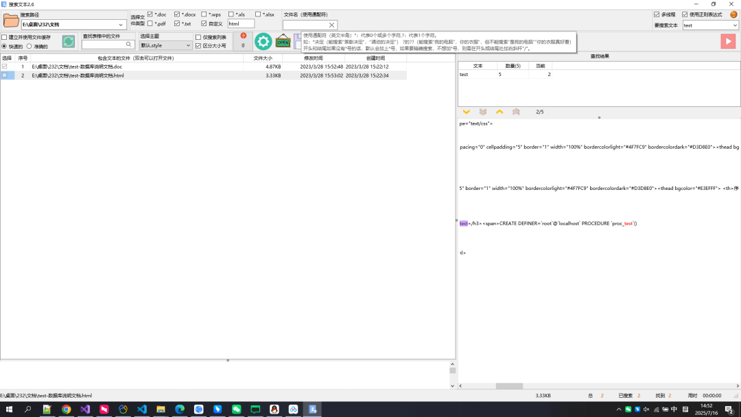Image resolution: width=741 pixels, height=417 pixels.
Task: Sort by 文件大小 column header
Action: coord(263,58)
